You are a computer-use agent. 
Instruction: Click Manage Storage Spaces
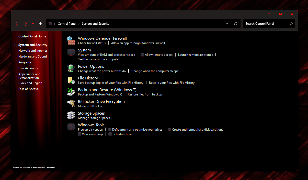tap(94, 118)
